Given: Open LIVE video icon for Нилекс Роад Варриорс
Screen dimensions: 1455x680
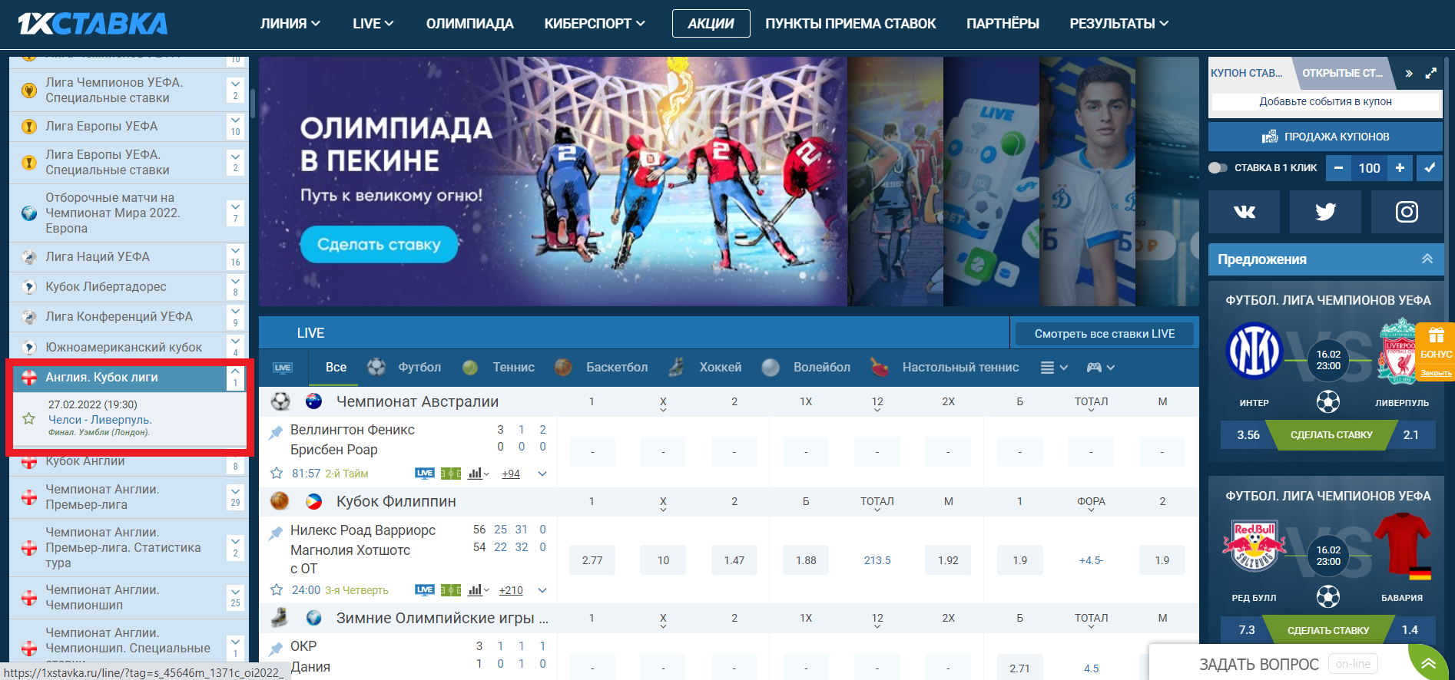Looking at the screenshot, I should pos(425,590).
